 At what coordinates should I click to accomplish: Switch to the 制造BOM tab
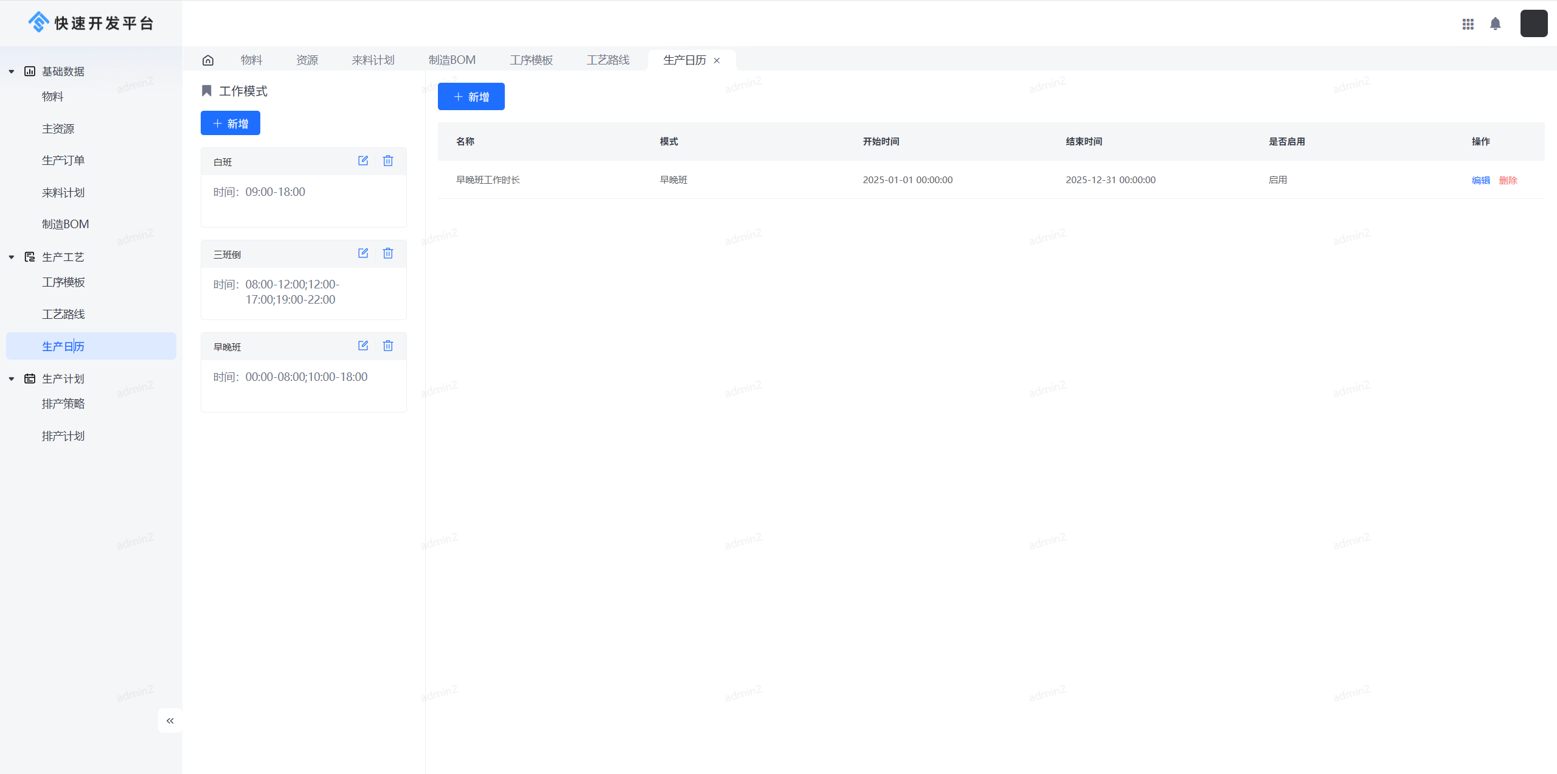(x=452, y=60)
